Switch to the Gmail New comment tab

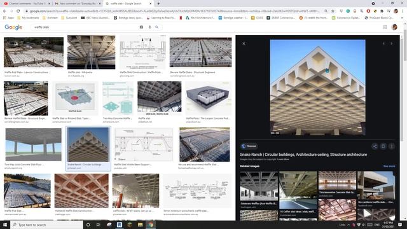[78, 4]
